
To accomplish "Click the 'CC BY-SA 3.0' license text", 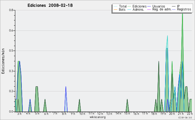I will [185, 117].
